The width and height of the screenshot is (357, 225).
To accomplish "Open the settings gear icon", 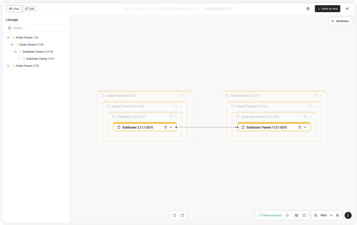I will click(x=308, y=9).
